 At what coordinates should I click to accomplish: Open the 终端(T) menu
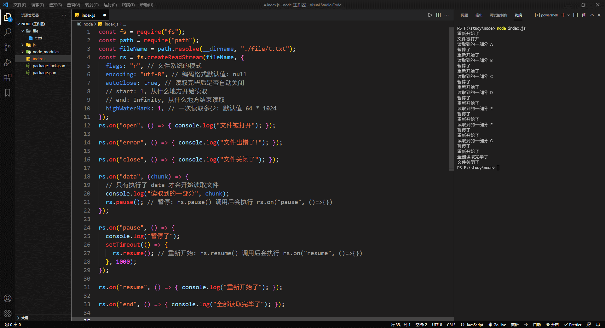tap(128, 5)
